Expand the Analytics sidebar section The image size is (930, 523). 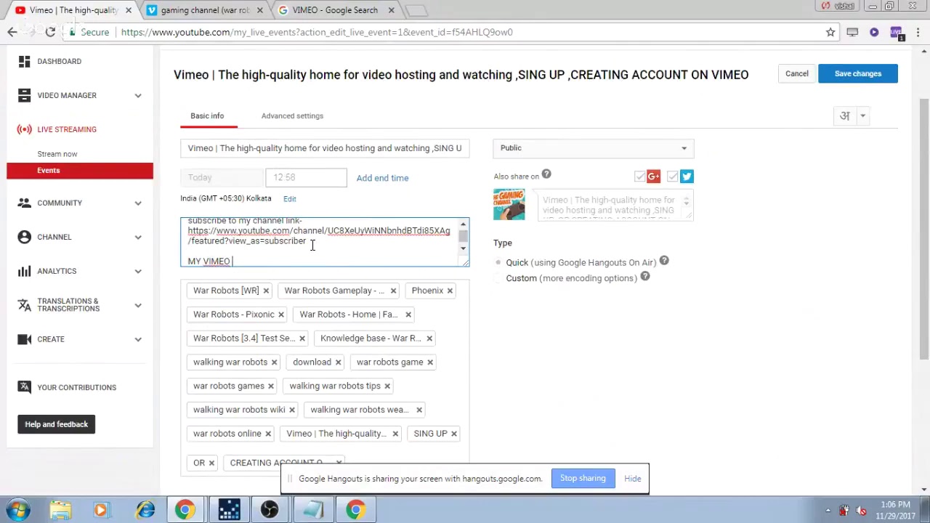pos(138,271)
